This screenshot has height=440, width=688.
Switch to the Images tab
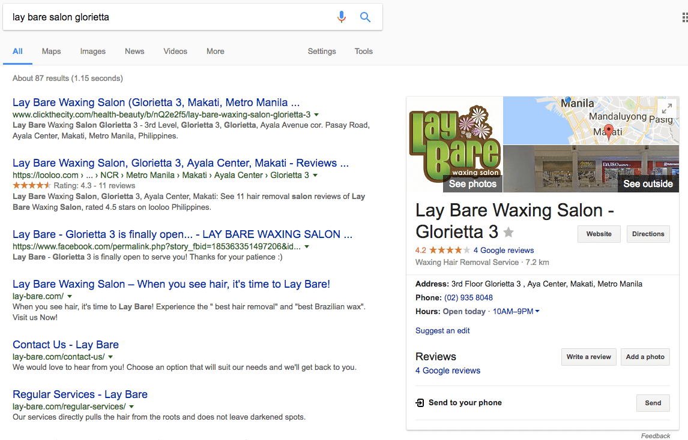92,52
